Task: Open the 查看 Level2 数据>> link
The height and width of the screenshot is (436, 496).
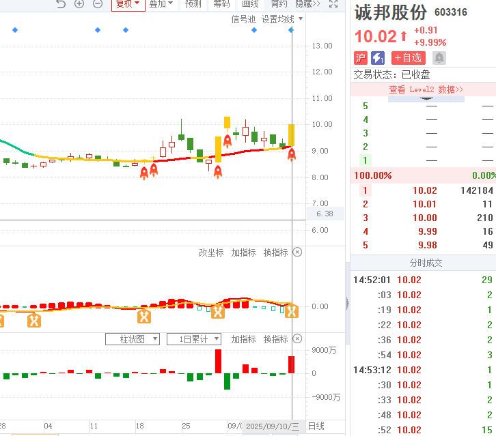Action: (426, 90)
